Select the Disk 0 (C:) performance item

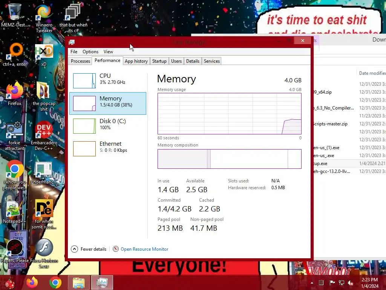(108, 126)
